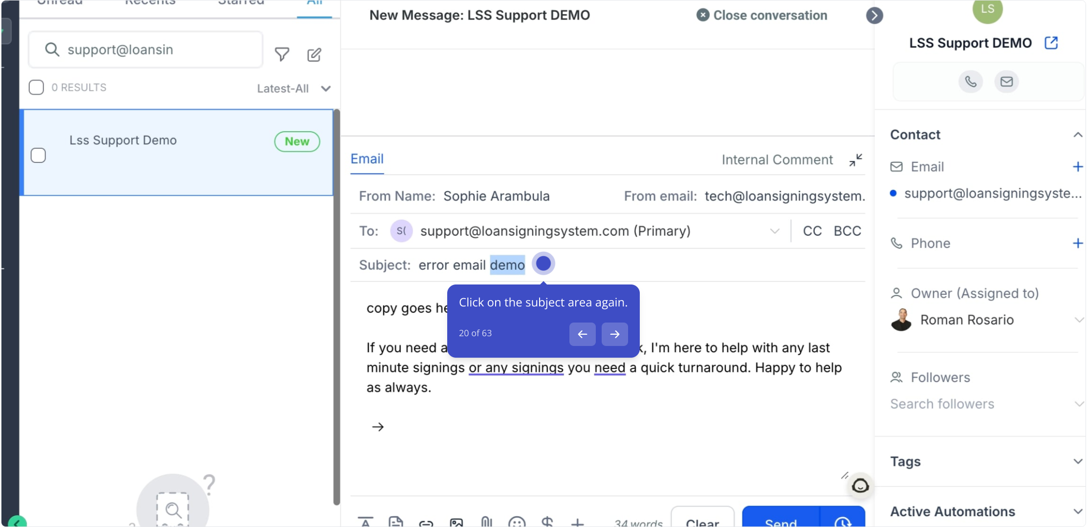Click the New status badge

pyautogui.click(x=297, y=142)
